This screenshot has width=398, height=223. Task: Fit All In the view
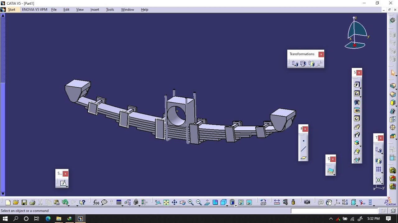(x=166, y=203)
